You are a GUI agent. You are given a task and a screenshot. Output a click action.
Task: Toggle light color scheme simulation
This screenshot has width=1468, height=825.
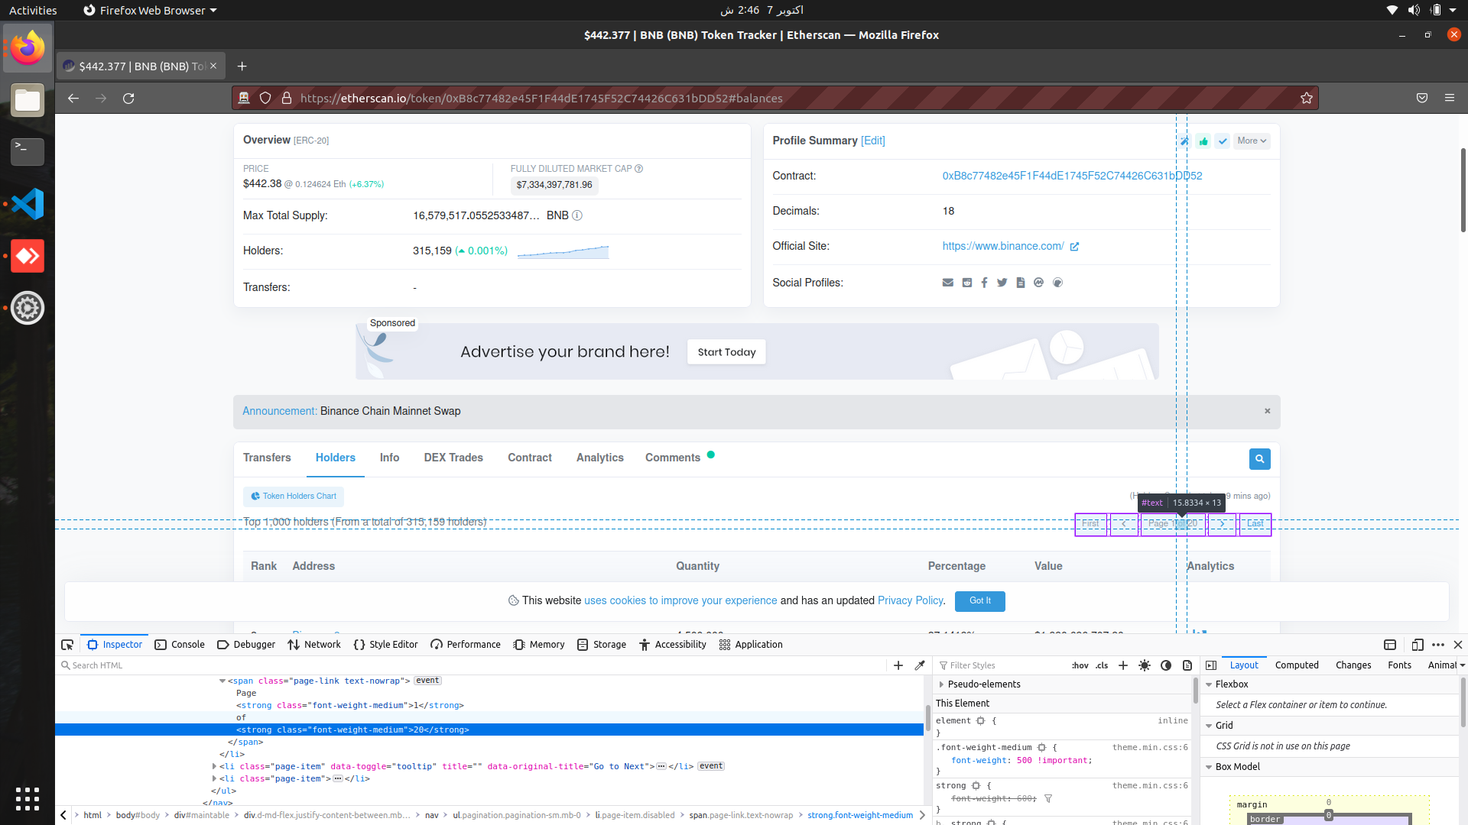[x=1145, y=665]
